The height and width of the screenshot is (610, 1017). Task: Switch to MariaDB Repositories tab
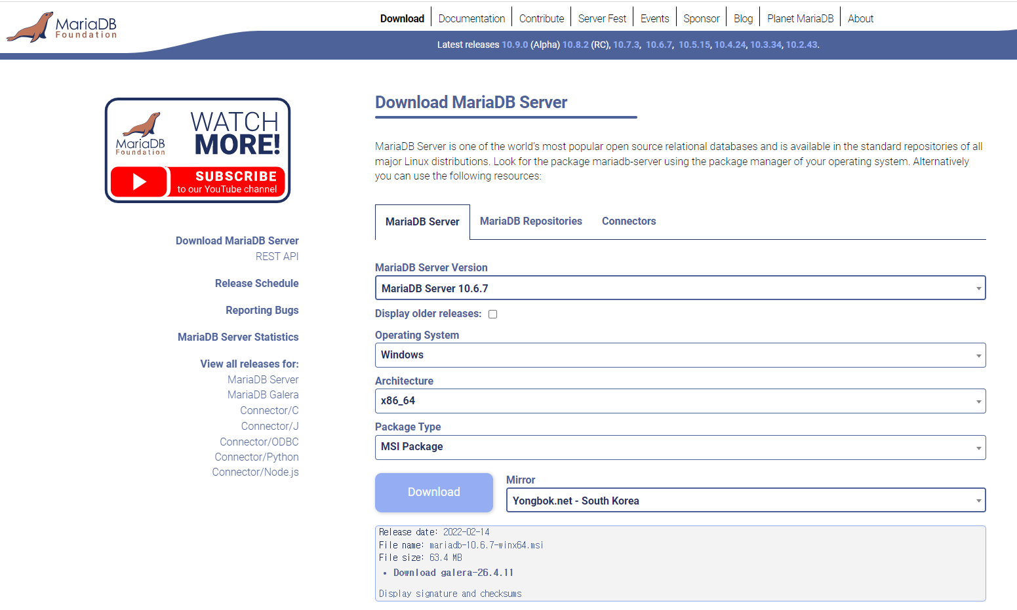[x=531, y=221]
